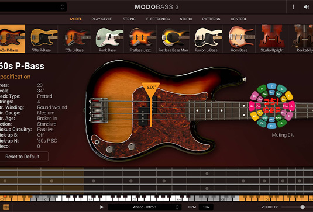Switch to the PLAY STYLE tab
This screenshot has width=313, height=212.
click(102, 19)
